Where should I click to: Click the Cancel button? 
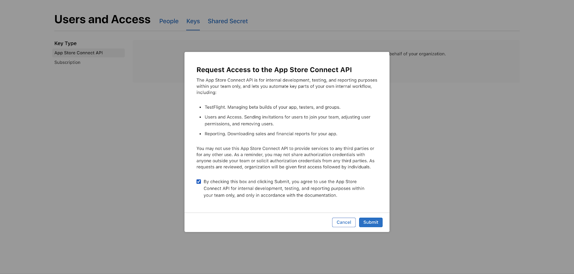[344, 222]
